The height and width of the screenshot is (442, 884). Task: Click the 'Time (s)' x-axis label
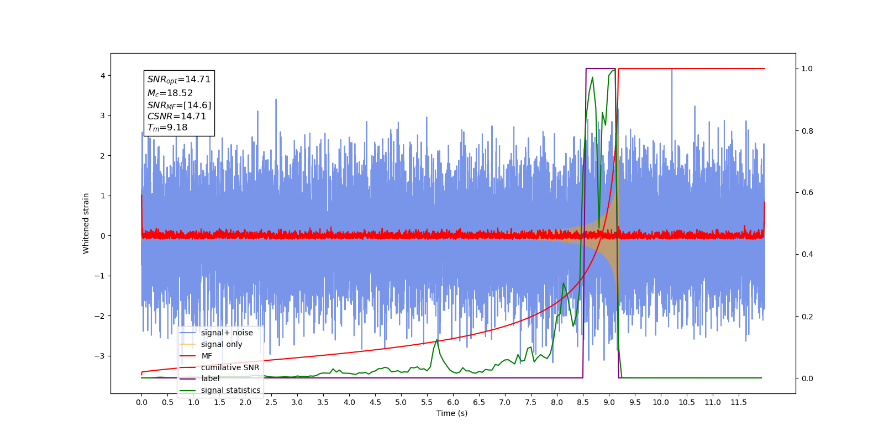tap(452, 413)
